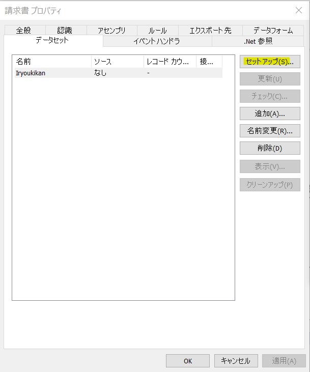Screen dimensions: 310x372
Task: Open the 全般 tab
Action: [x=25, y=31]
